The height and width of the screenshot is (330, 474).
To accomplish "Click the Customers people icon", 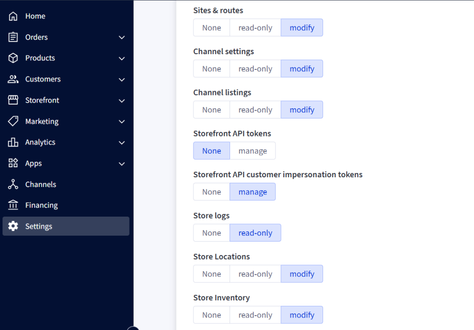I will click(x=13, y=79).
